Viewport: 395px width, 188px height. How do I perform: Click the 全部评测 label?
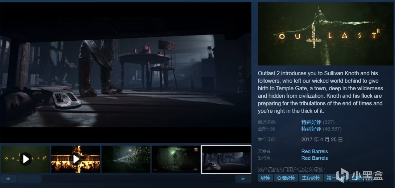(267, 129)
